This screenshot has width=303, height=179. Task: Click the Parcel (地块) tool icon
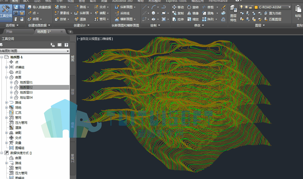pos(57,7)
